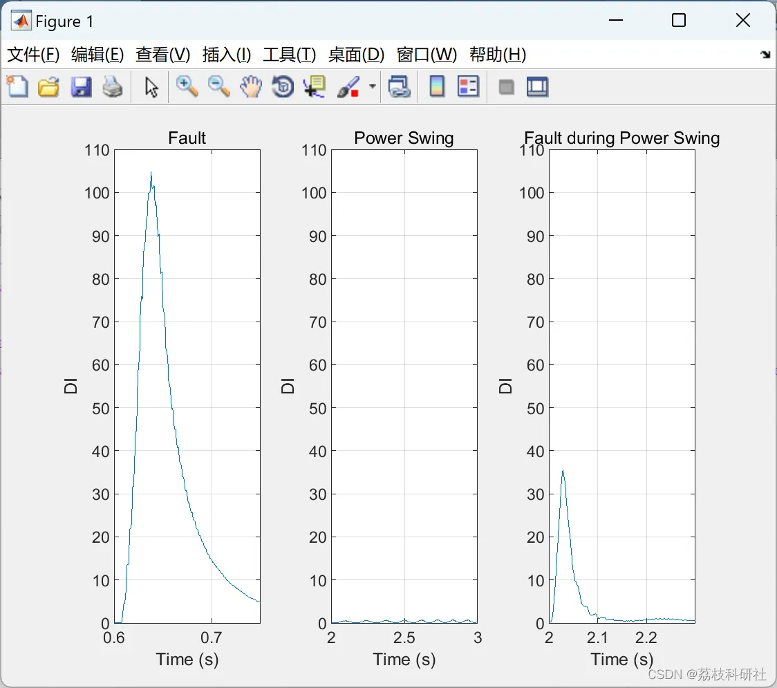
Task: Click the MATLAB logo in title bar
Action: (21, 21)
